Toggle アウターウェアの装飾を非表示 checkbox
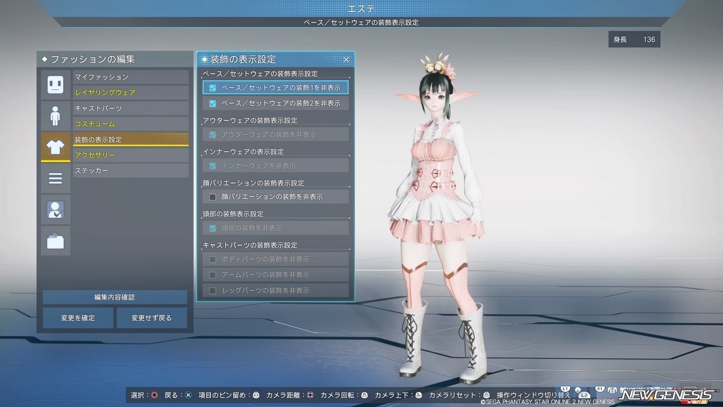723x407 pixels. tap(213, 134)
